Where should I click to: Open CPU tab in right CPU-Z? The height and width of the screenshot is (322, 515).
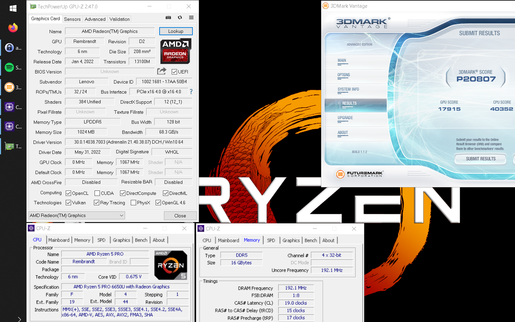207,240
